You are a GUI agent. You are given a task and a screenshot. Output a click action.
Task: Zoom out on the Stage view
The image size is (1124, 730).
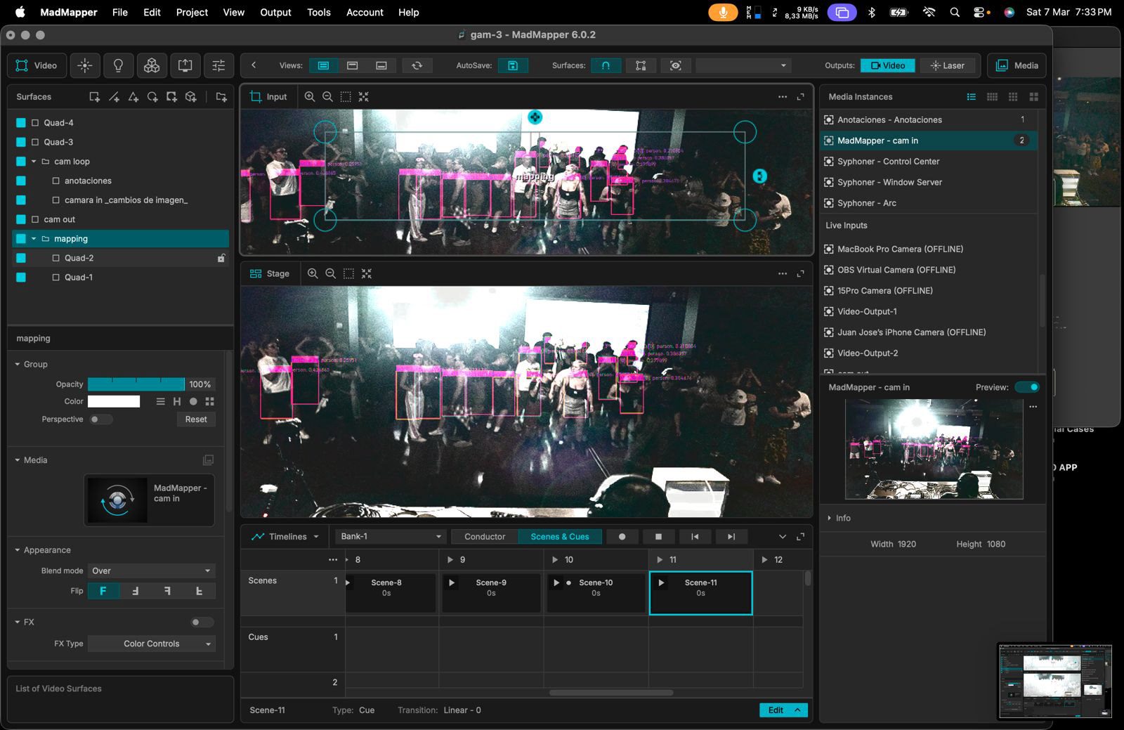330,273
